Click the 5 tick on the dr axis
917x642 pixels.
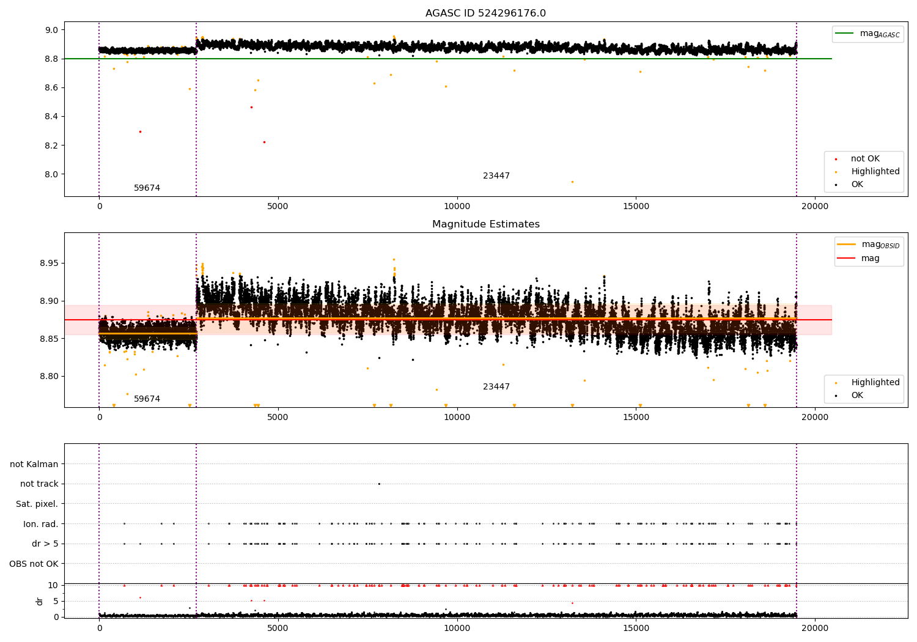[56, 601]
